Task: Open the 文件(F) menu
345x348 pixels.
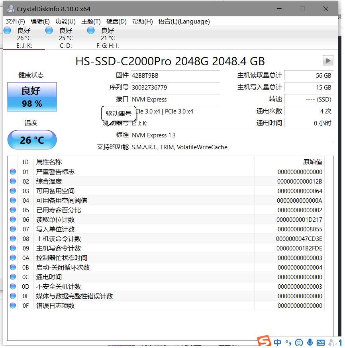Action: 15,22
